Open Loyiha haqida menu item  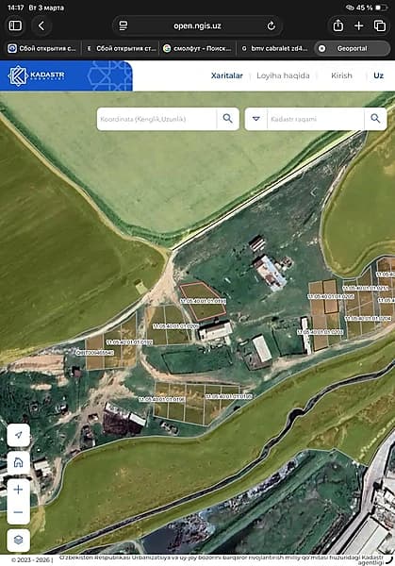coord(283,75)
